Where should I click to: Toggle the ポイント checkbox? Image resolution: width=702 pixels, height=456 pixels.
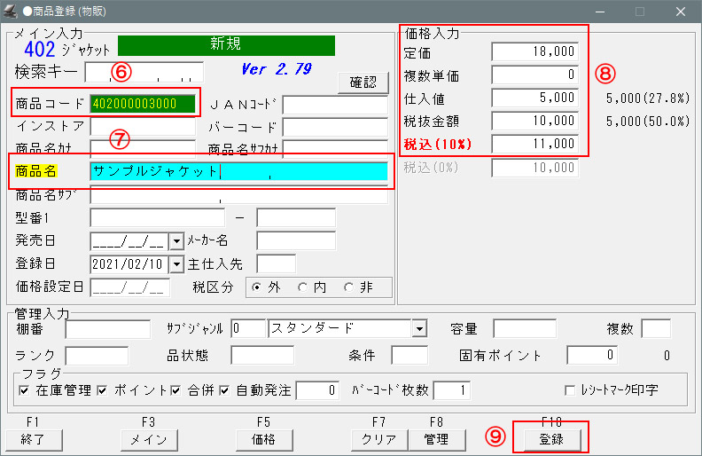click(x=103, y=390)
